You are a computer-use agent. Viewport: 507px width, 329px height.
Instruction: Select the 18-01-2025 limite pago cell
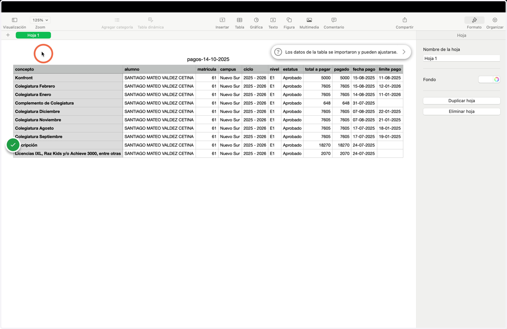(390, 128)
